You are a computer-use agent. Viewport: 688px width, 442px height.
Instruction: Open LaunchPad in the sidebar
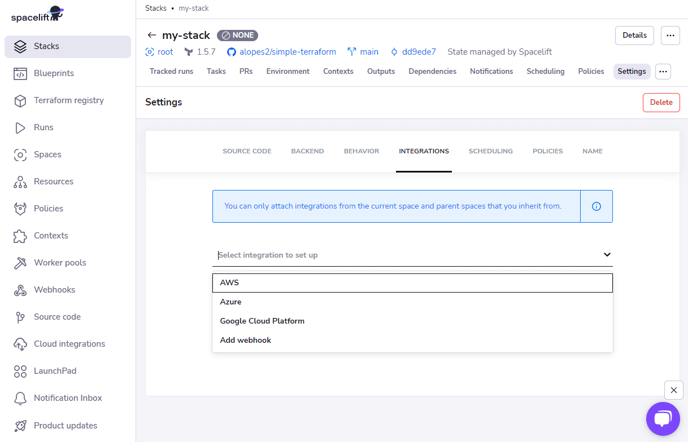68,371
